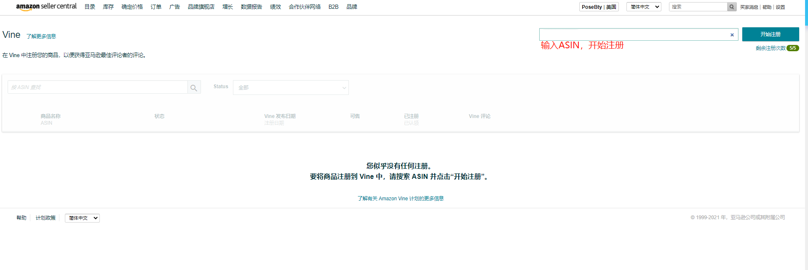The height and width of the screenshot is (270, 808).
Task: Click the footer 帮助 link
Action: click(x=21, y=218)
